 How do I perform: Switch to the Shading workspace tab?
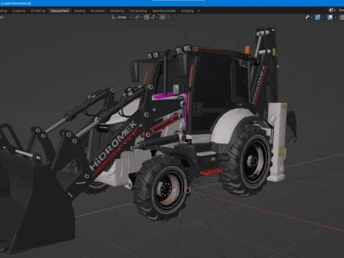click(80, 11)
